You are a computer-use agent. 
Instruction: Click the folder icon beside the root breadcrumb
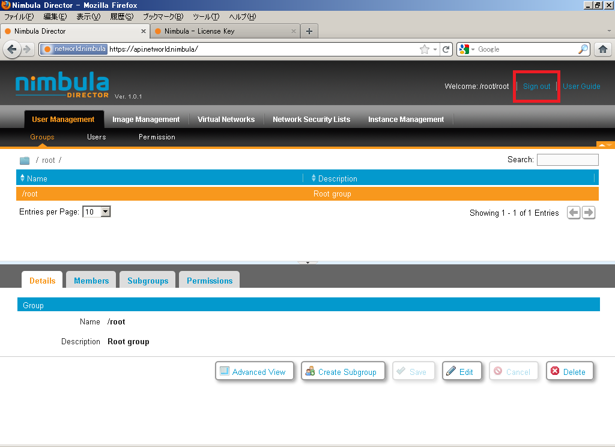pos(25,160)
